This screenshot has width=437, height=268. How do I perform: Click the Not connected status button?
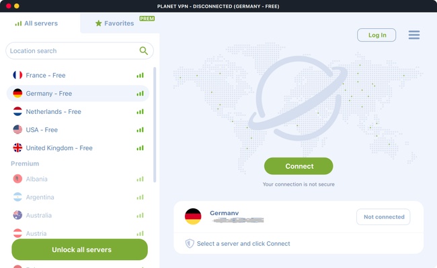(x=383, y=217)
